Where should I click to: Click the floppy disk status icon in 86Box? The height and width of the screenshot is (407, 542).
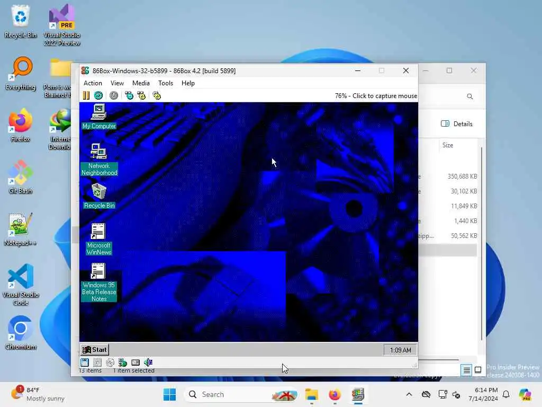point(85,362)
